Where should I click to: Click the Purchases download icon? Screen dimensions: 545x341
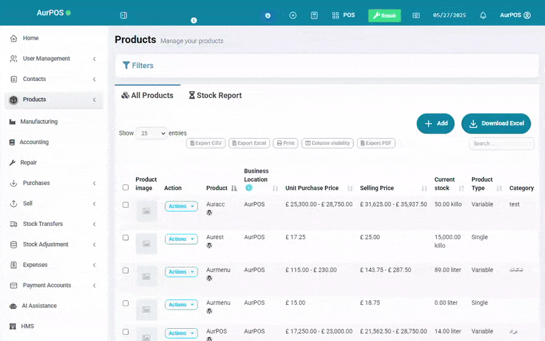(x=14, y=183)
